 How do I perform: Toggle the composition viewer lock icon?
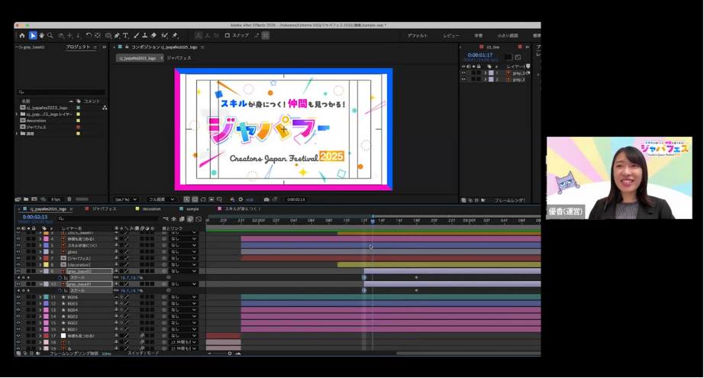click(127, 47)
